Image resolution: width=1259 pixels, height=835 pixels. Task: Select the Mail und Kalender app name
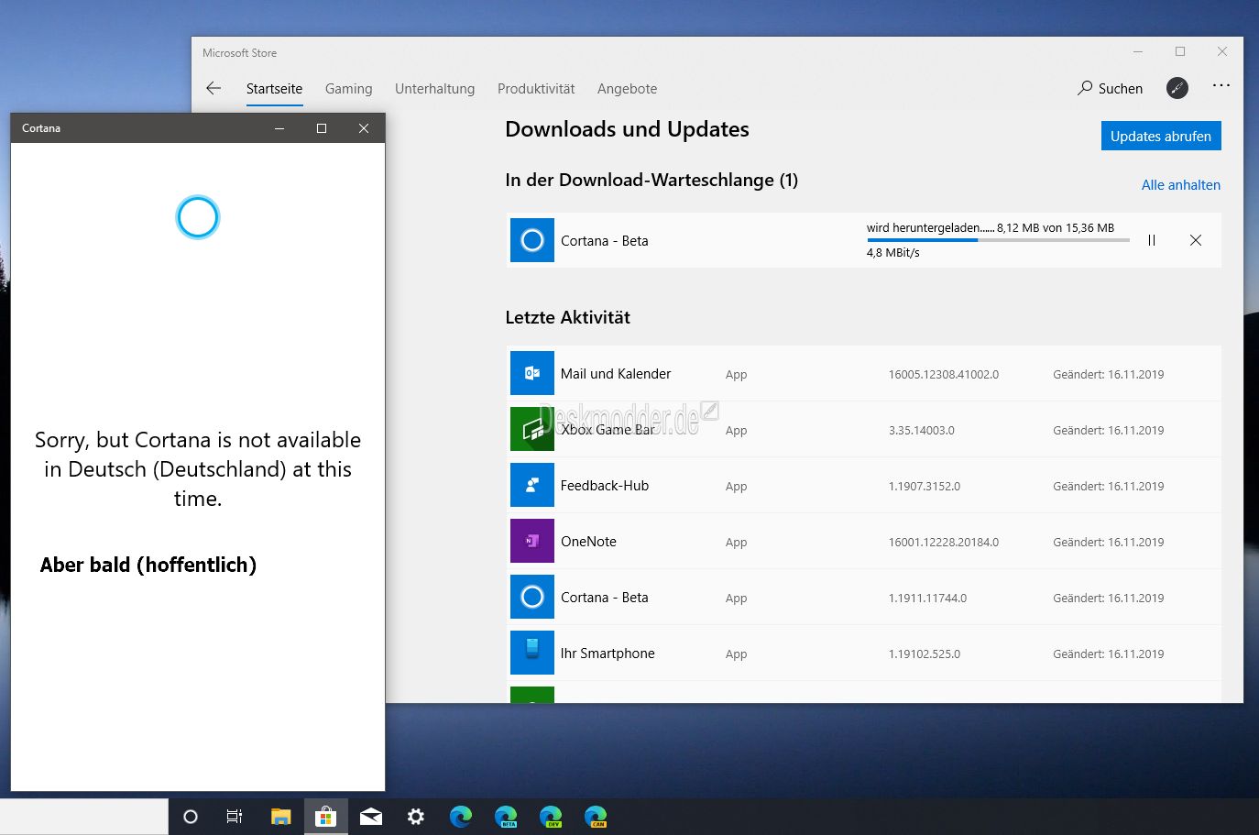[x=616, y=374]
